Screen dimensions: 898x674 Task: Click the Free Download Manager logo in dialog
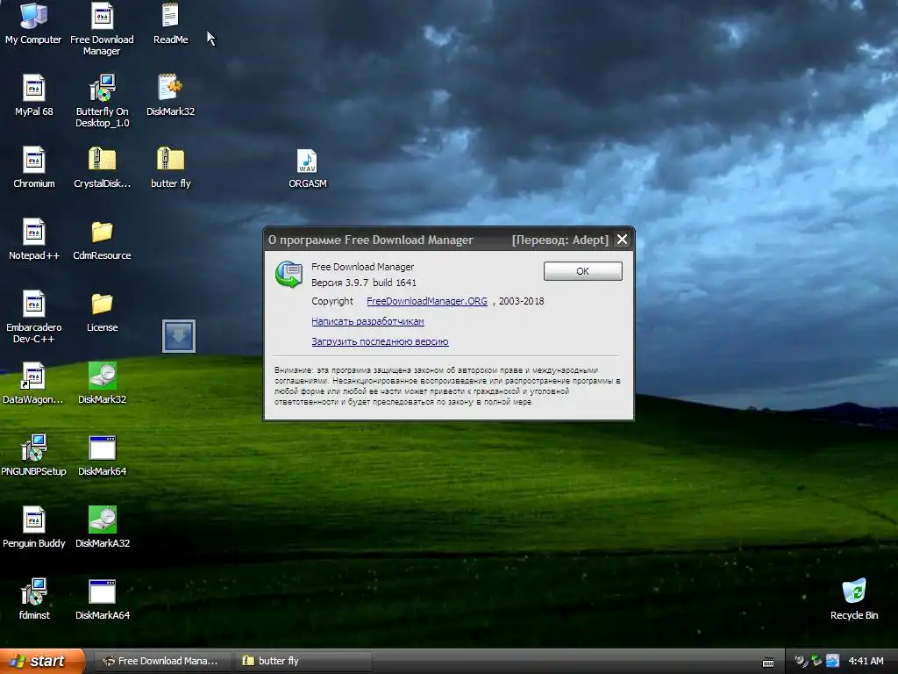pyautogui.click(x=289, y=274)
